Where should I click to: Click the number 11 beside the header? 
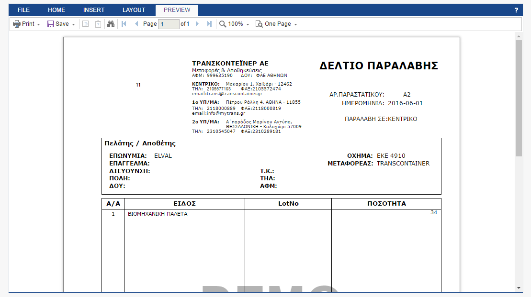coord(138,85)
